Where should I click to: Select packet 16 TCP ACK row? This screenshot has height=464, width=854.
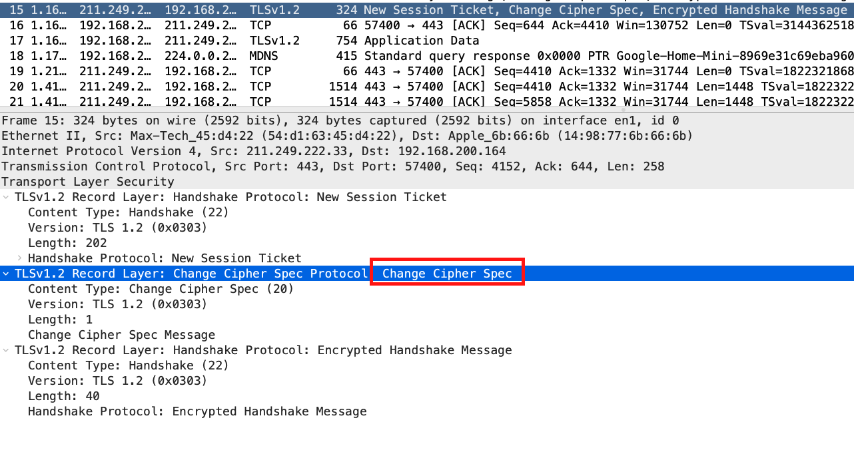426,25
